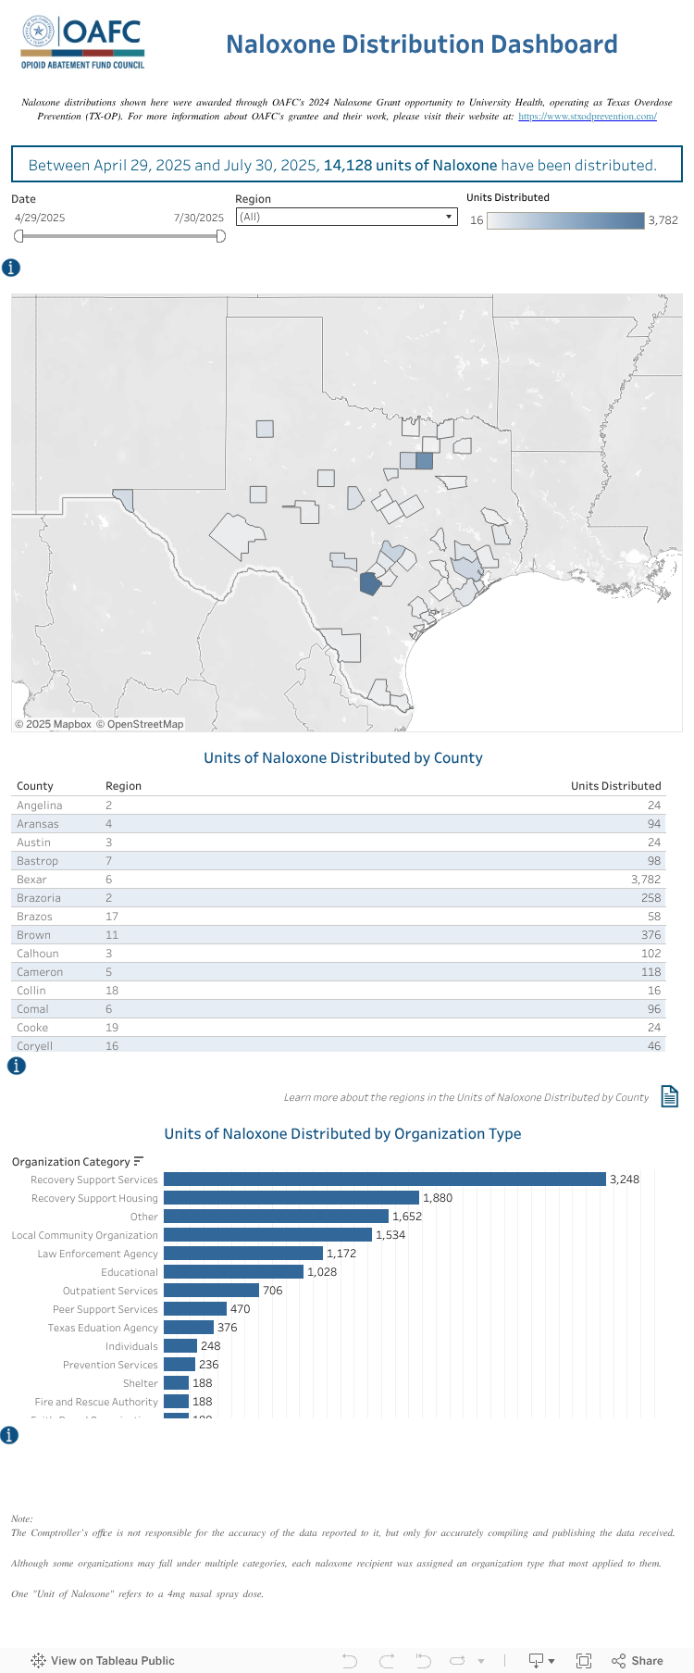The height and width of the screenshot is (1673, 694).
Task: Select the Cooke county row
Action: coord(339,1028)
